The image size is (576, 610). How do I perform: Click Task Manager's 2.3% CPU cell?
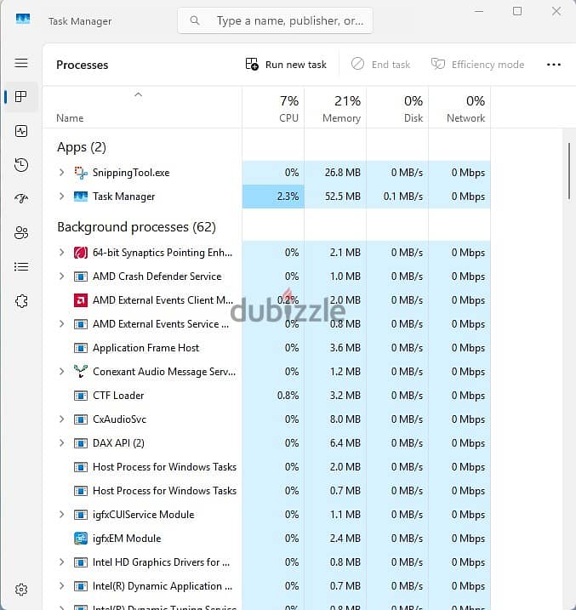(x=273, y=197)
